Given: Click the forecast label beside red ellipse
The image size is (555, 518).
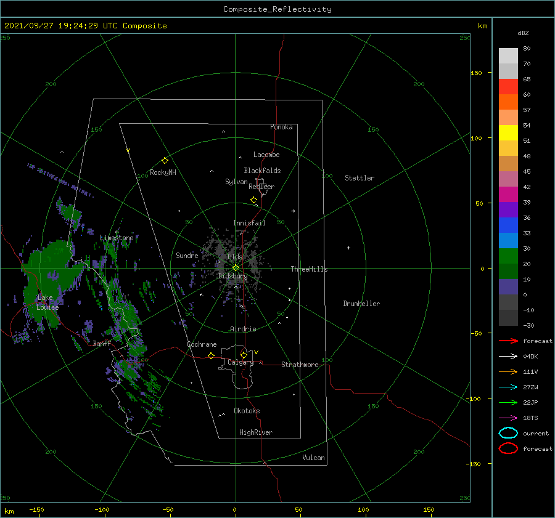Looking at the screenshot, I should [538, 448].
